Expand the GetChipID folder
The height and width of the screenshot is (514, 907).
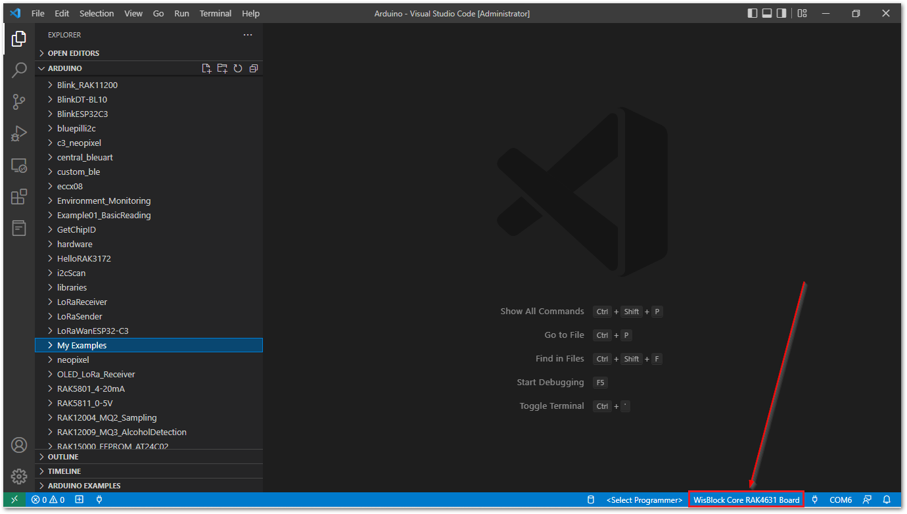pyautogui.click(x=149, y=230)
